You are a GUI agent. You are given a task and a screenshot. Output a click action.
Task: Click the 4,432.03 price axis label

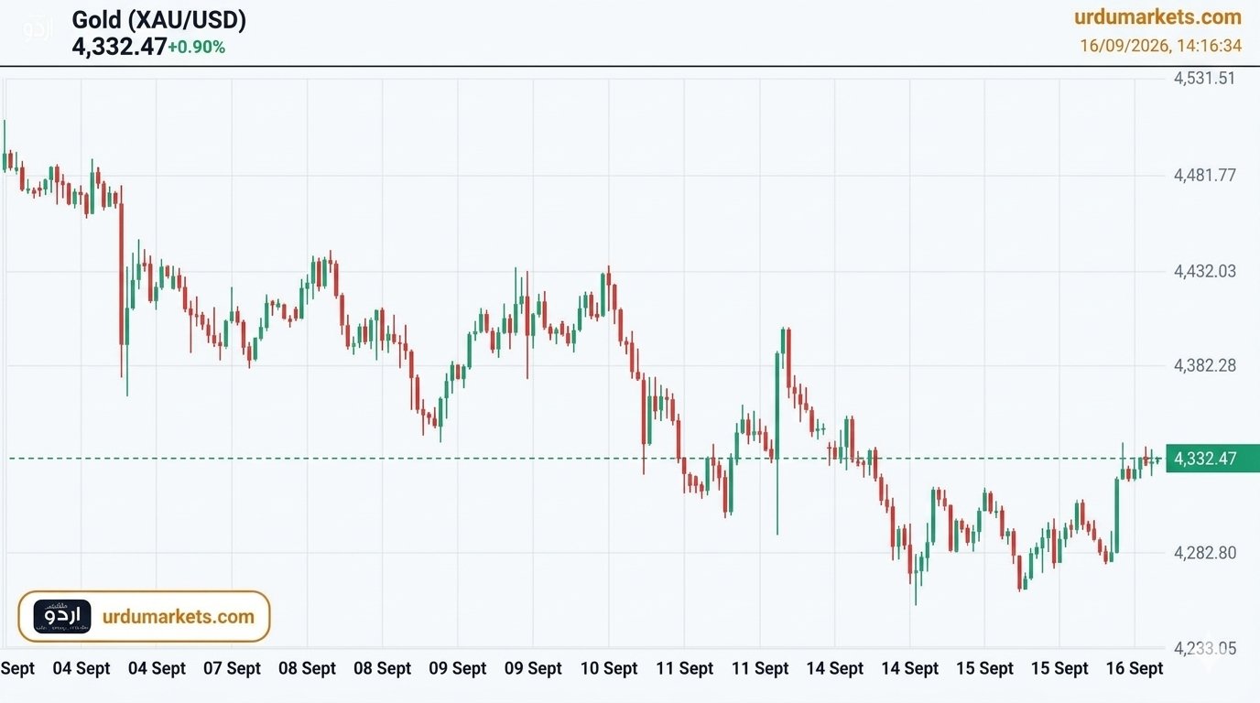pos(1204,271)
